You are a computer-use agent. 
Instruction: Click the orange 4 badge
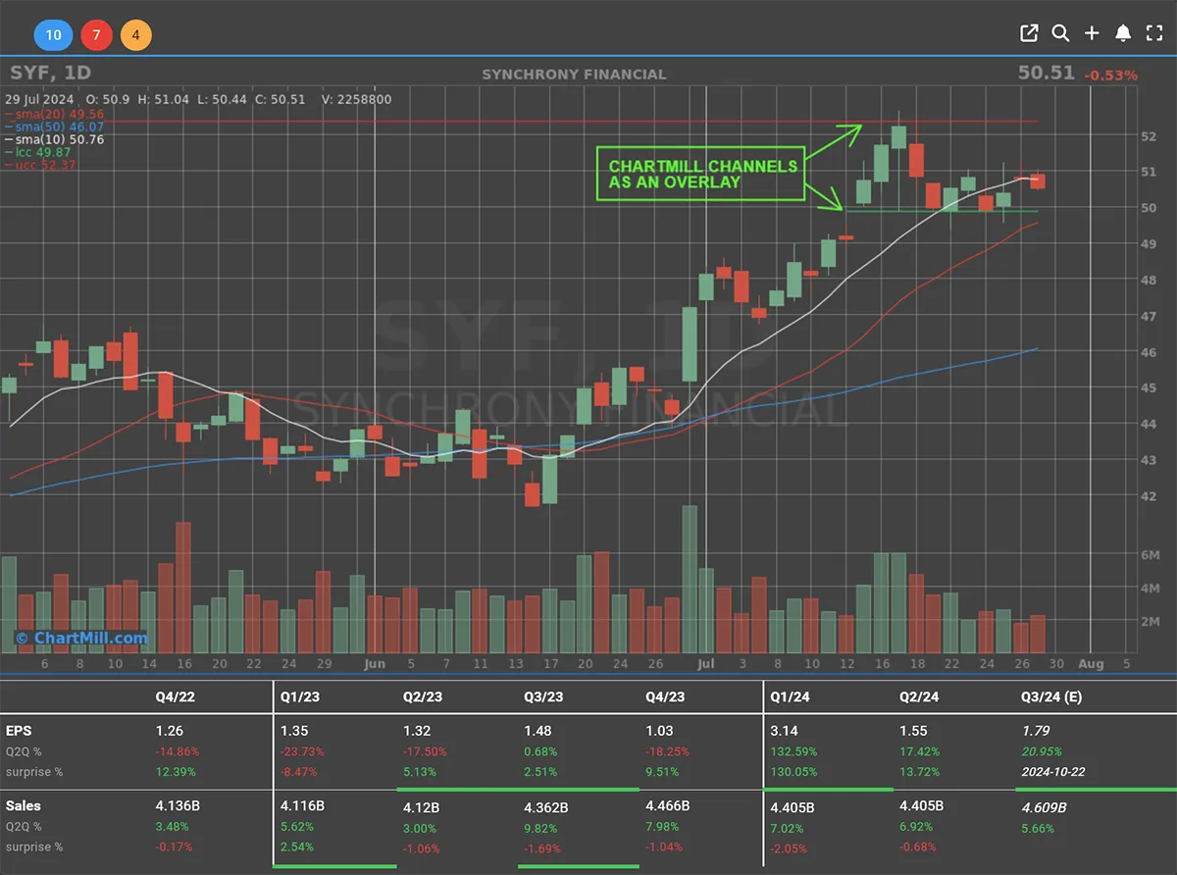[x=135, y=36]
